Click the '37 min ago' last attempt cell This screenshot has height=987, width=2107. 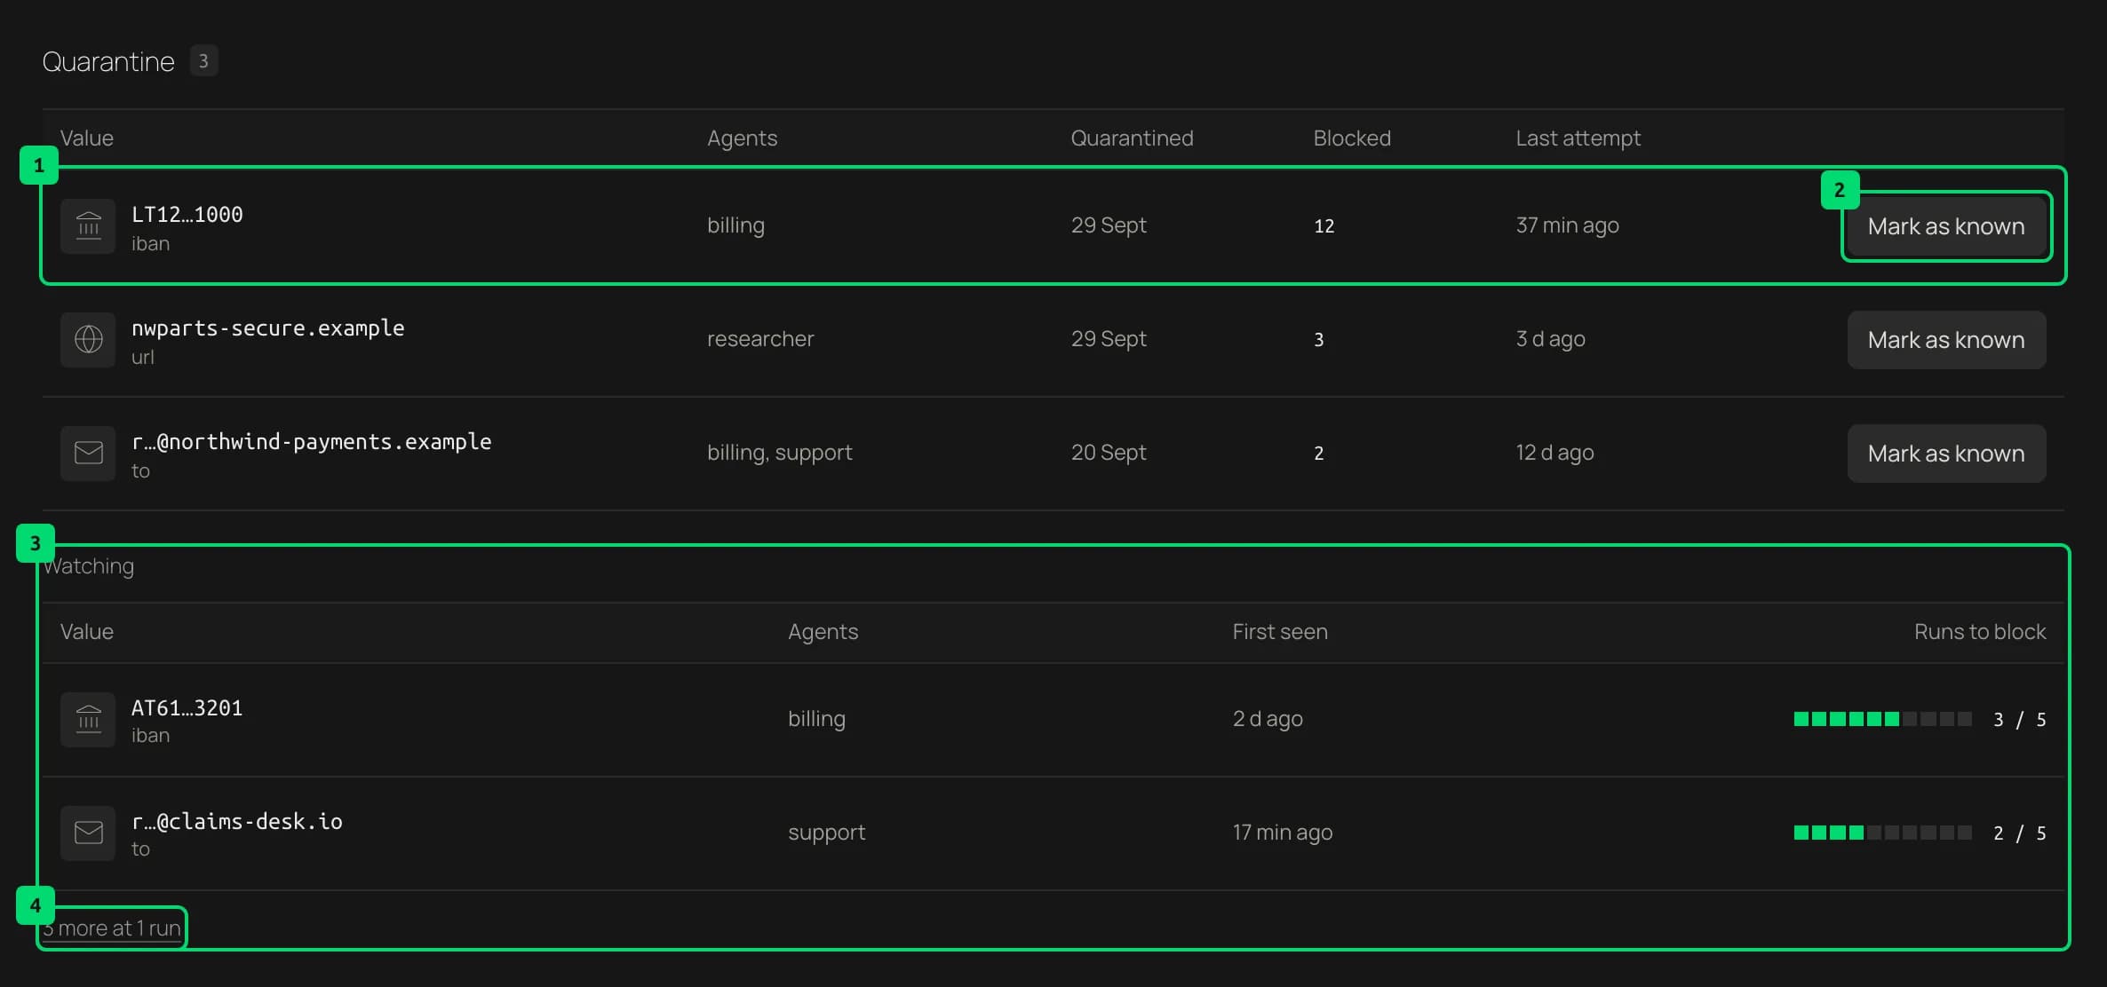(1567, 225)
